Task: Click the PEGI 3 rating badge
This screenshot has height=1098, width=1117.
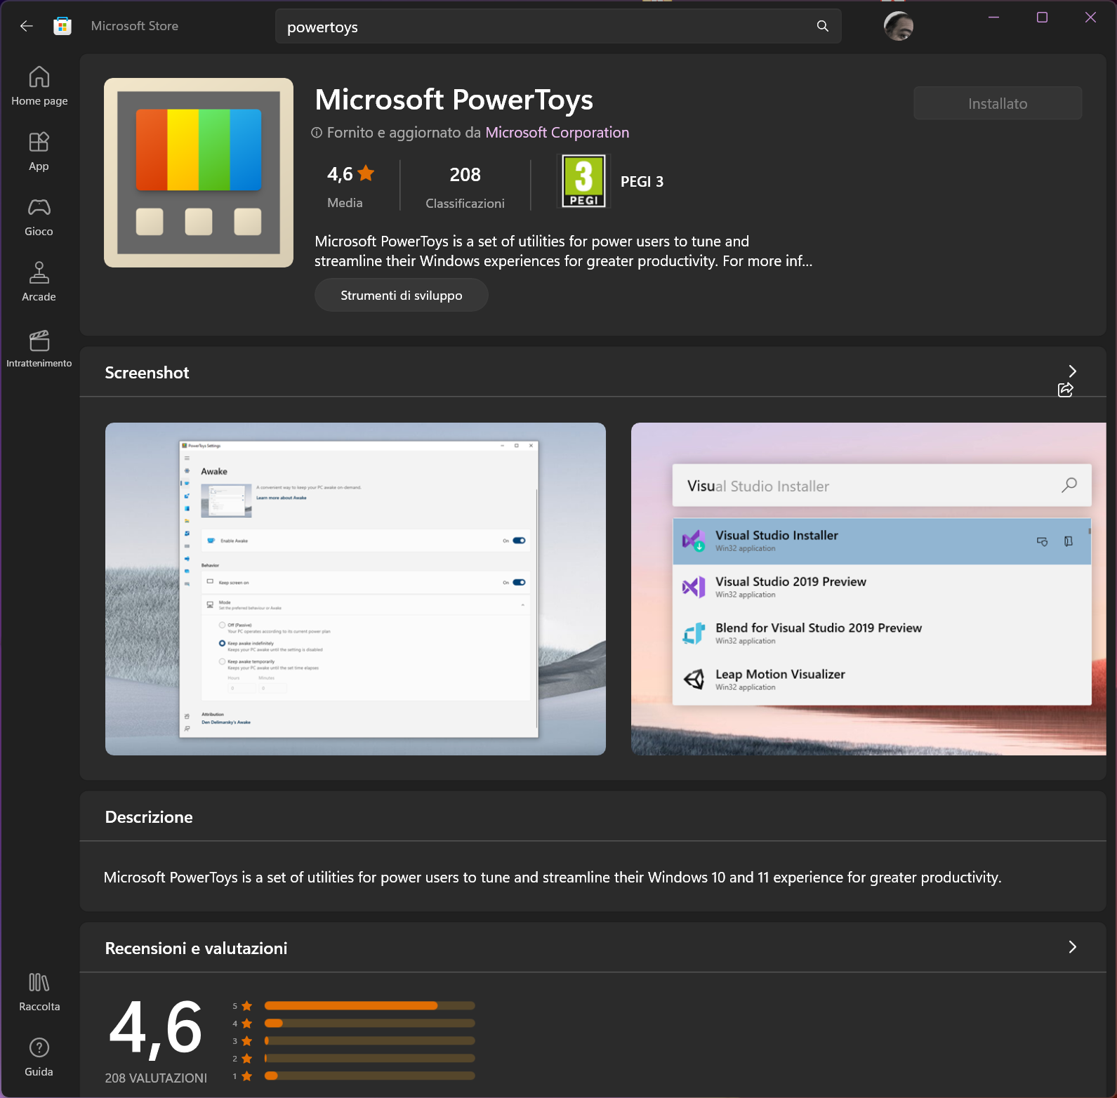Action: [x=584, y=181]
